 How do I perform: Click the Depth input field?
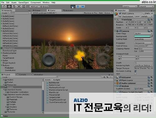pos(144,63)
